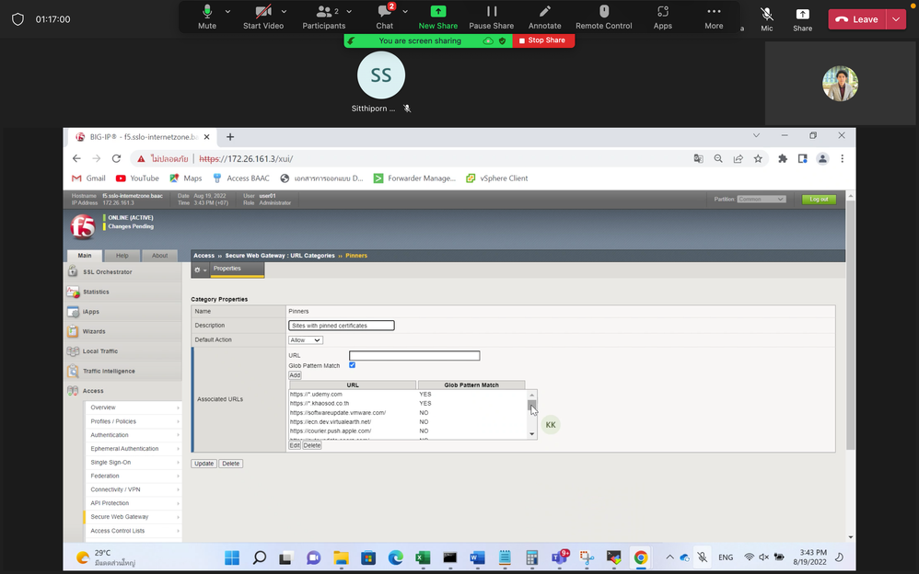Open Default Action dropdown

305,339
